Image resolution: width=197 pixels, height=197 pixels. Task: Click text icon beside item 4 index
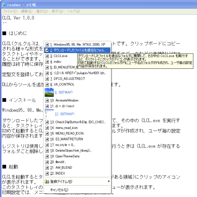47,62
